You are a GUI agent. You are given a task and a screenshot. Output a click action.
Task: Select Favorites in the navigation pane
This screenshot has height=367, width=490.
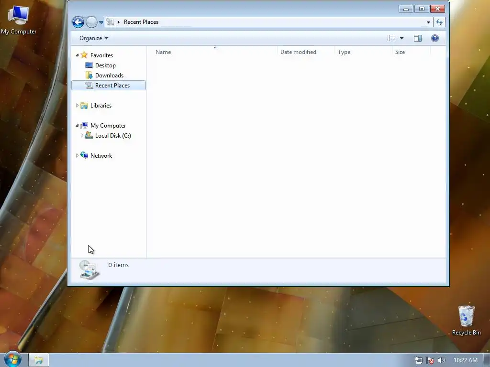pos(101,55)
